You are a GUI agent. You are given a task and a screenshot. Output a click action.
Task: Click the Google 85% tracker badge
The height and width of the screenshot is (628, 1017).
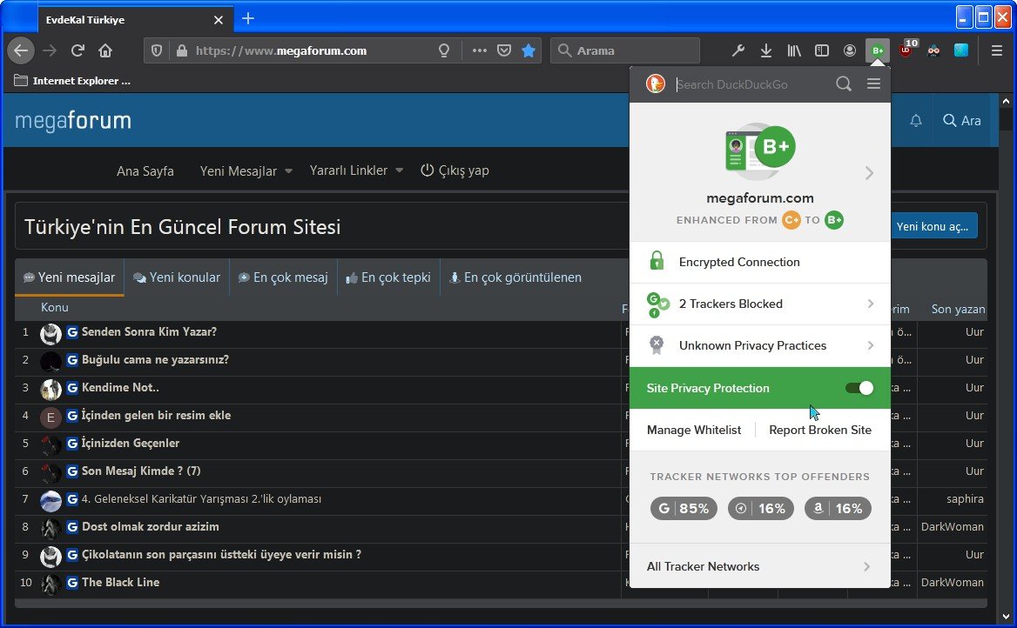tap(684, 509)
